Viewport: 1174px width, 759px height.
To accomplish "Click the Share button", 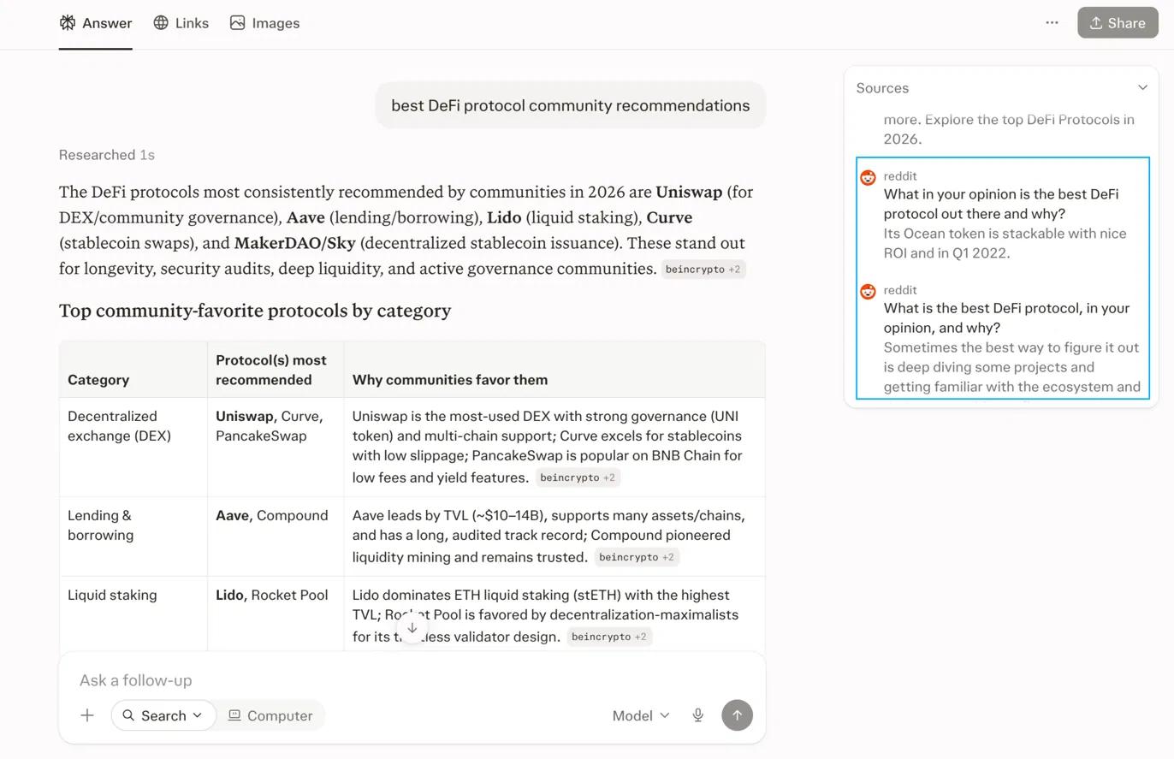I will coord(1118,23).
